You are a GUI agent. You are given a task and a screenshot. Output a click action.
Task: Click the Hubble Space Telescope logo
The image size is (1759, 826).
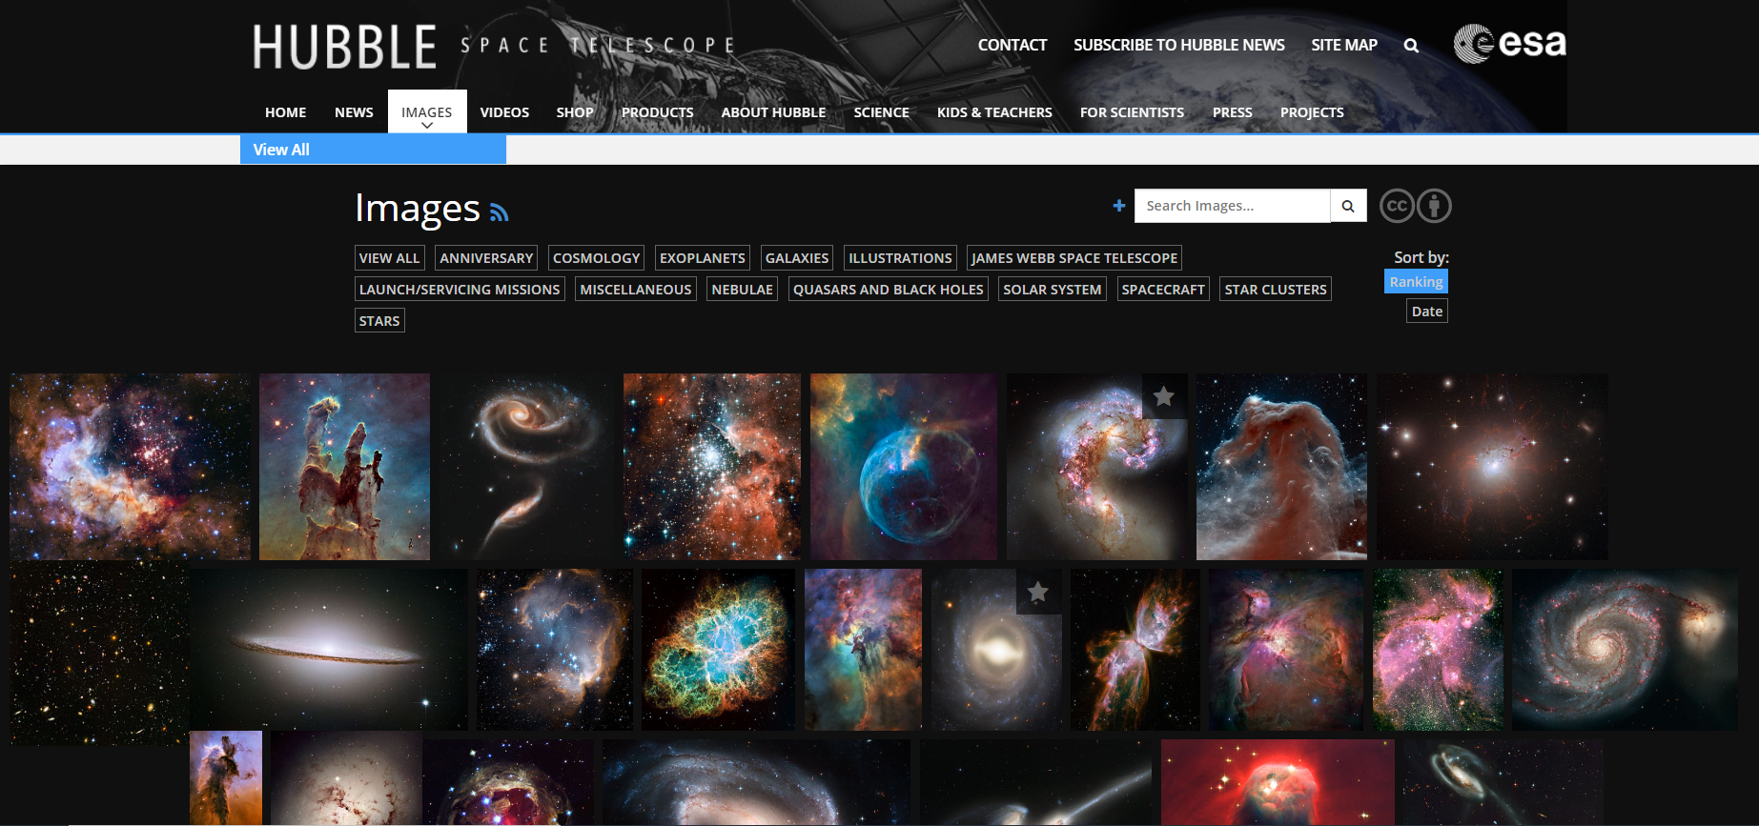tap(494, 47)
